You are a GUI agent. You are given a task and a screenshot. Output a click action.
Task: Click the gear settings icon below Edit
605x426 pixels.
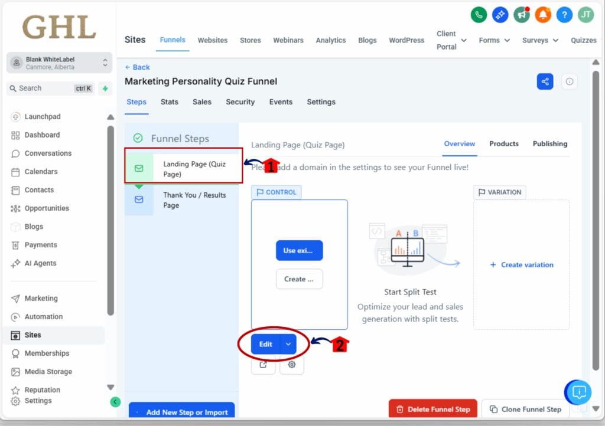[x=292, y=365]
